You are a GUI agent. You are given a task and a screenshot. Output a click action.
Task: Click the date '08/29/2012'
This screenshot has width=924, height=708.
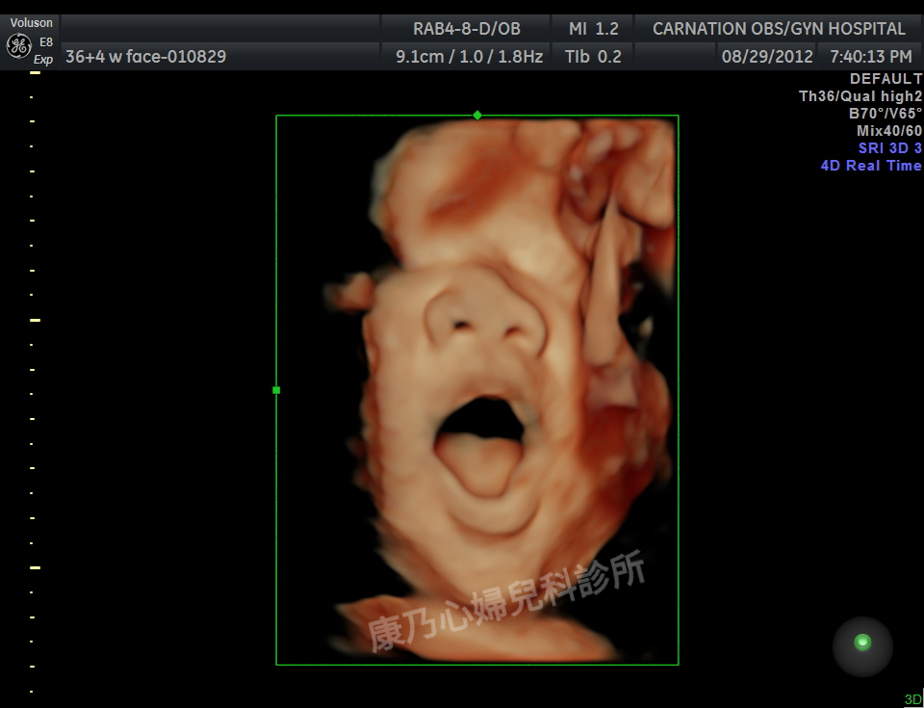(767, 57)
